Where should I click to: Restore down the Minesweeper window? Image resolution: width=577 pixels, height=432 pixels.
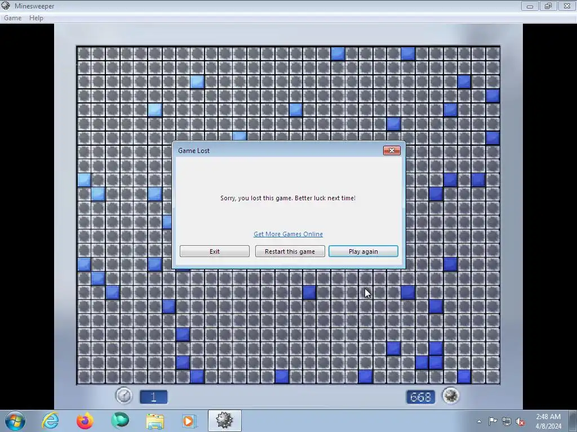(x=548, y=6)
